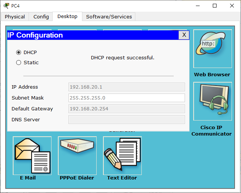This screenshot has height=193, width=241.
Task: Minimize the PC4 window
Action: pos(198,6)
